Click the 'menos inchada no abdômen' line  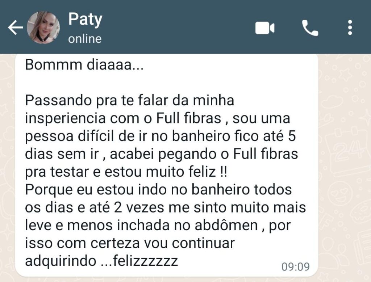click(x=163, y=225)
